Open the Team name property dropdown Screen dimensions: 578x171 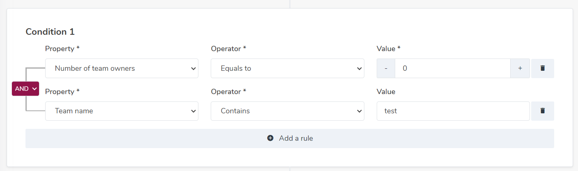122,111
